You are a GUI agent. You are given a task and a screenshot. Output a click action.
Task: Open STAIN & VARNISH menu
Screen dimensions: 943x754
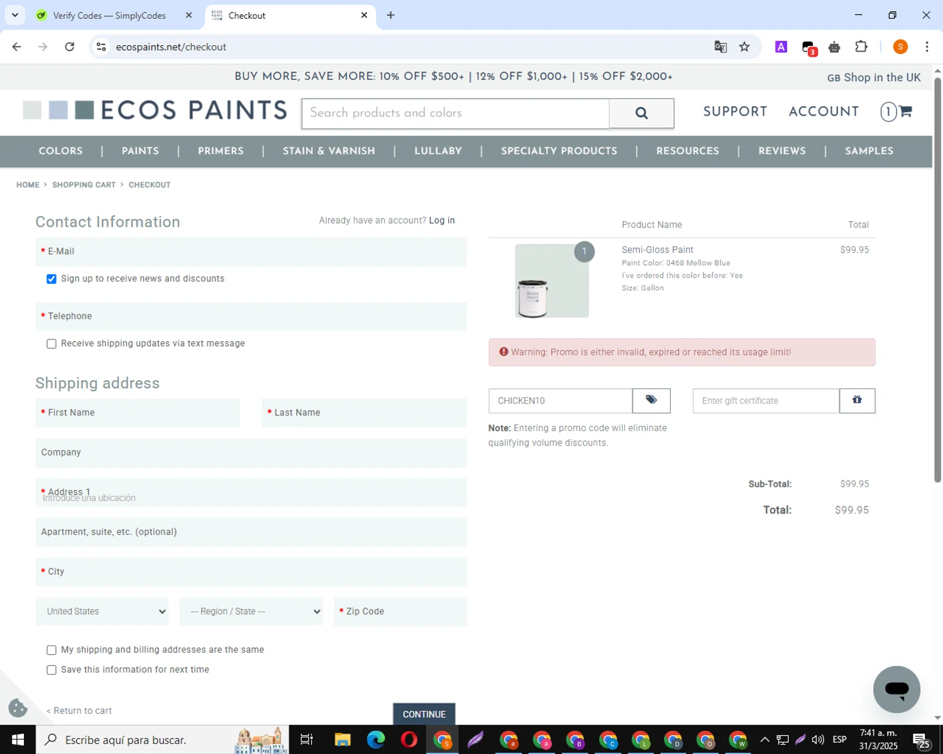(329, 151)
